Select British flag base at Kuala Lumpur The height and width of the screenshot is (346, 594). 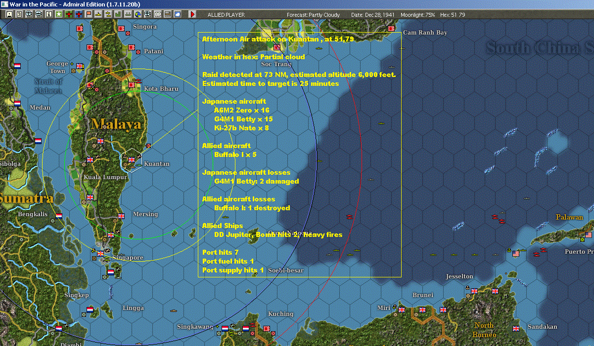click(90, 160)
